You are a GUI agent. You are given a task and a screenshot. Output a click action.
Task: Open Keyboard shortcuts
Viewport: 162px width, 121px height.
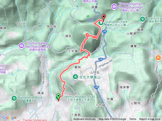[x=85, y=119]
